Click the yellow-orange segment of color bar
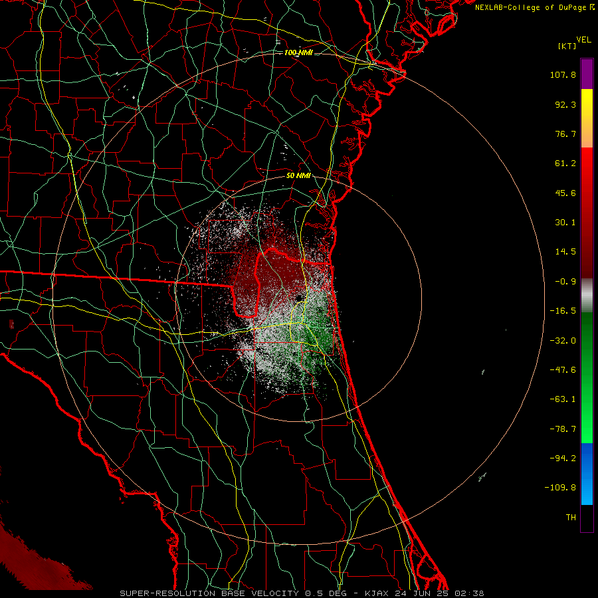This screenshot has height=598, width=598. click(x=587, y=118)
